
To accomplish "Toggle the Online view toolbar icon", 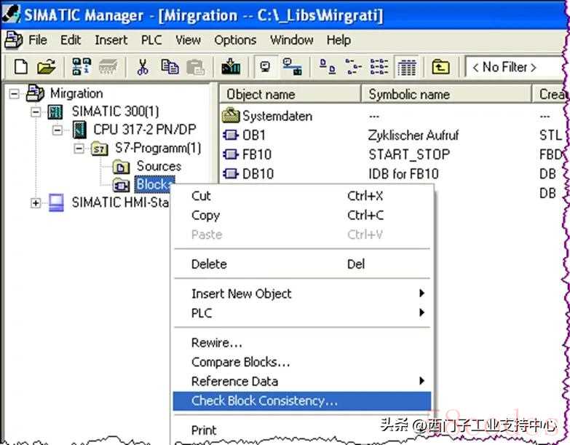I will [266, 66].
